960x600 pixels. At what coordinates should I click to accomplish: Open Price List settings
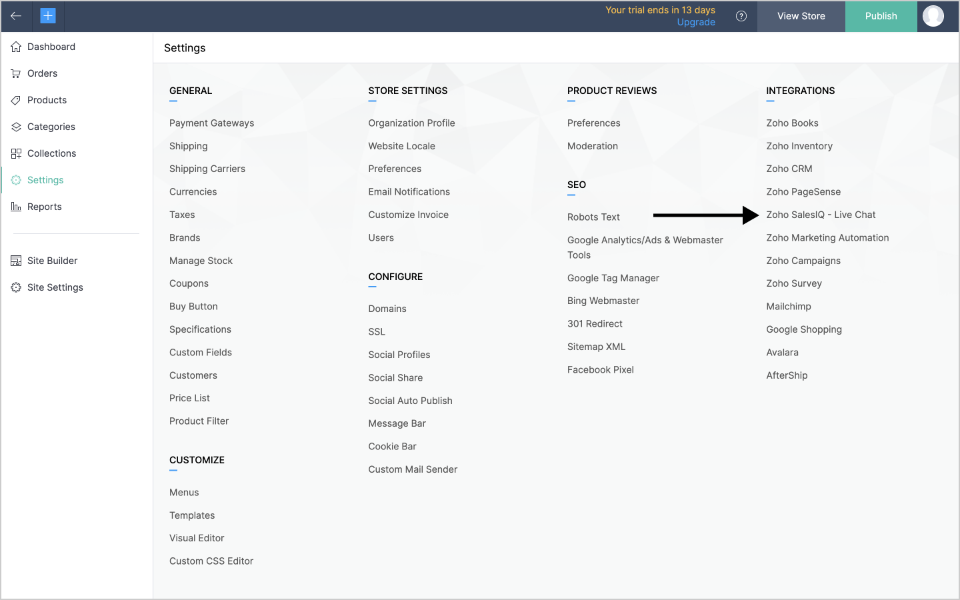(189, 398)
